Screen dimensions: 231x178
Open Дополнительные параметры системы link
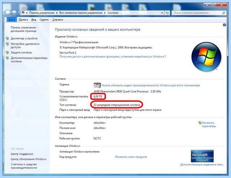(x=29, y=59)
